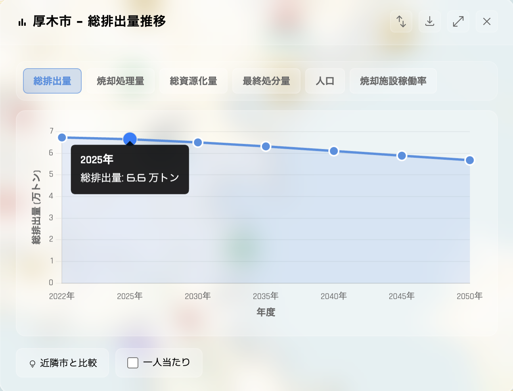This screenshot has height=391, width=513.
Task: Click the 2040年 data point
Action: 334,151
